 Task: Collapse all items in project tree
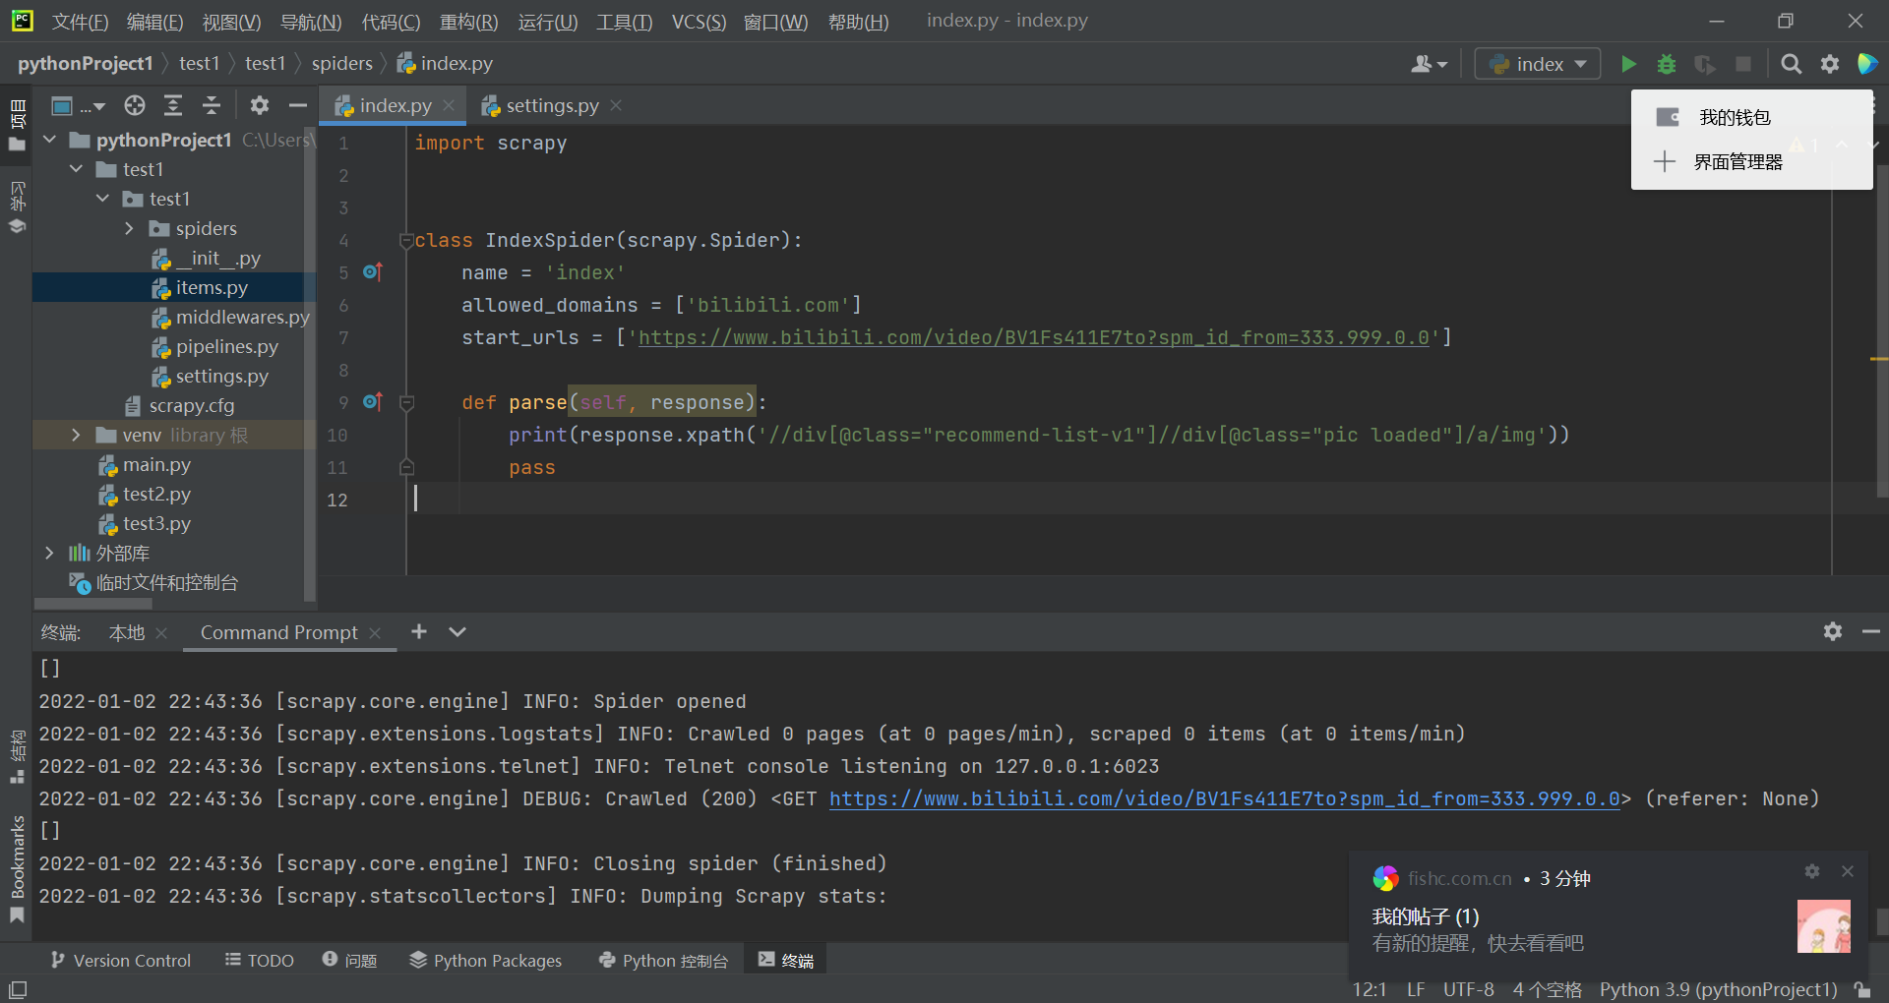pyautogui.click(x=212, y=105)
